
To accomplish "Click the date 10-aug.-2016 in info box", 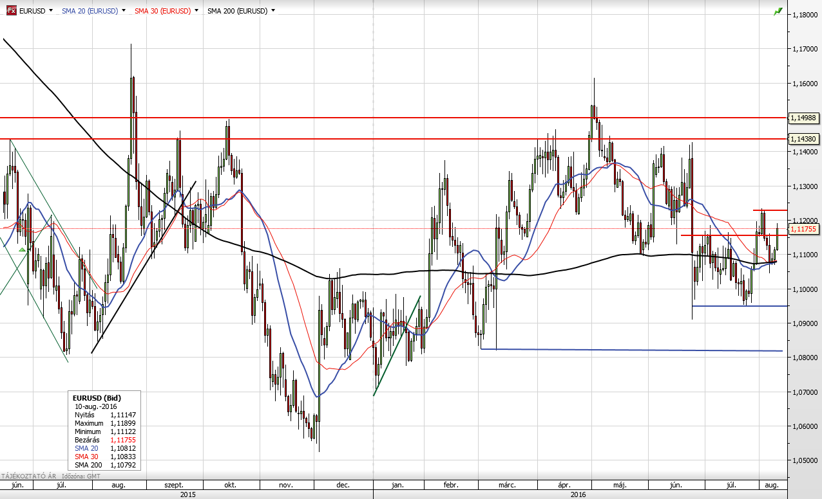I will click(96, 406).
